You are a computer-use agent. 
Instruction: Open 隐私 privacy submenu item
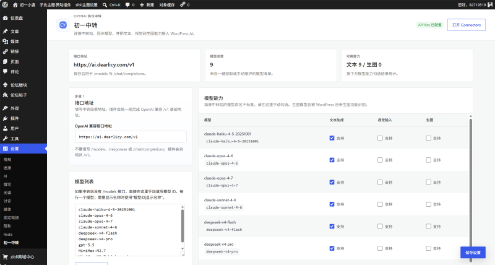7,226
